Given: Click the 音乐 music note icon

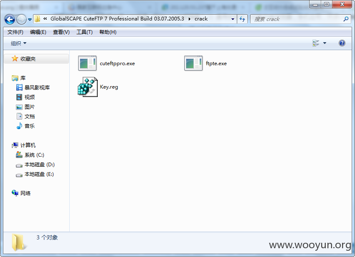Looking at the screenshot, I should coord(19,126).
